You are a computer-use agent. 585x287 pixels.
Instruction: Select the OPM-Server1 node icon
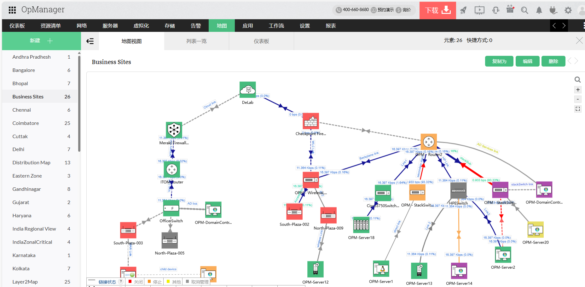point(381,269)
